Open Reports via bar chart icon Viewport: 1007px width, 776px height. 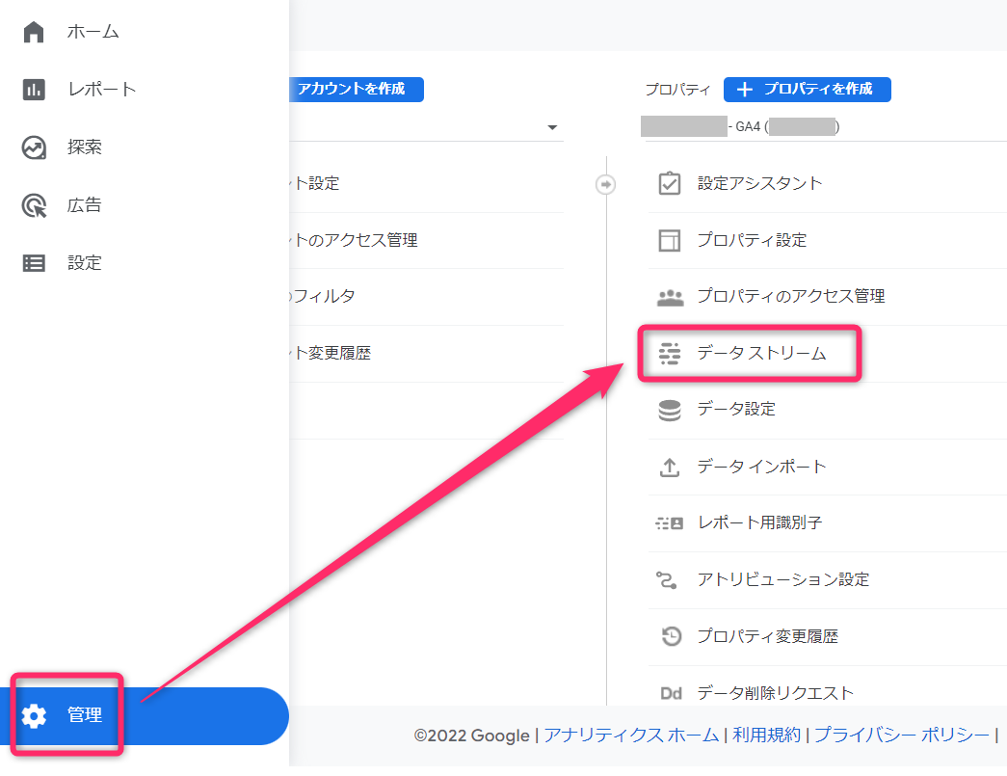pos(34,90)
